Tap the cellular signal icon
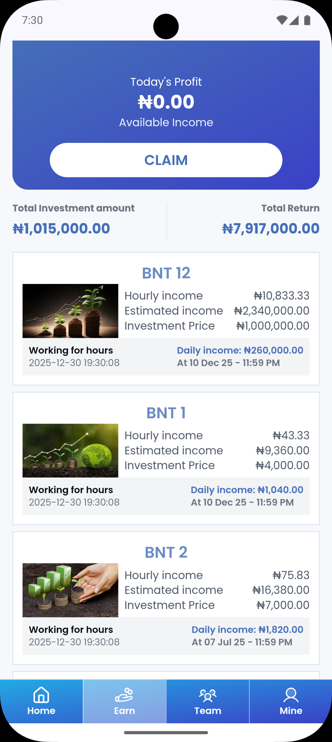Image resolution: width=332 pixels, height=742 pixels. [294, 20]
